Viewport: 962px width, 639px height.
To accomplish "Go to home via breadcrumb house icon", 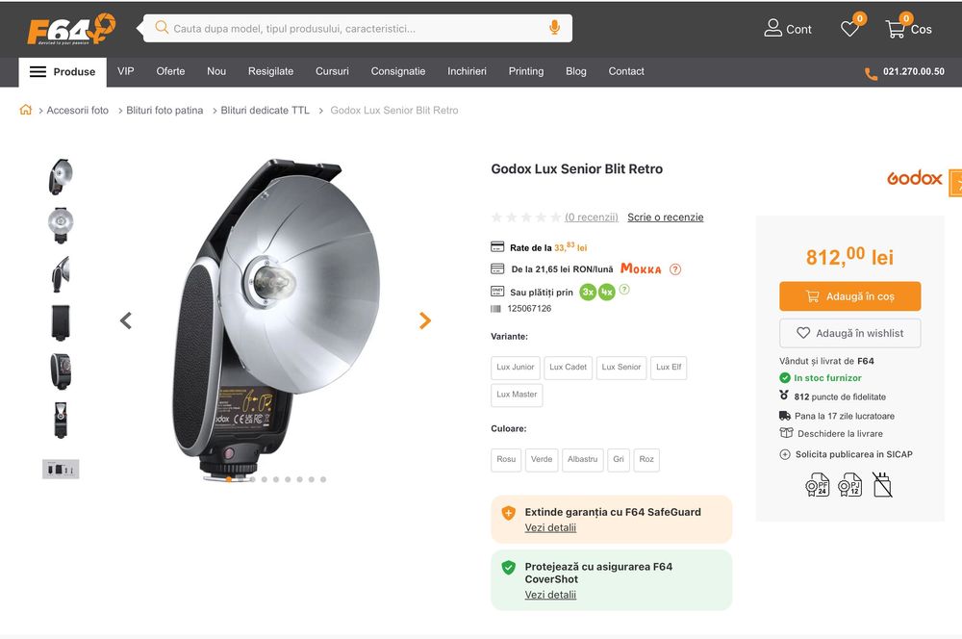I will pyautogui.click(x=26, y=110).
